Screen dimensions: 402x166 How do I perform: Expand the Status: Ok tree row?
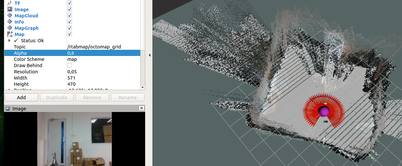click(x=10, y=41)
